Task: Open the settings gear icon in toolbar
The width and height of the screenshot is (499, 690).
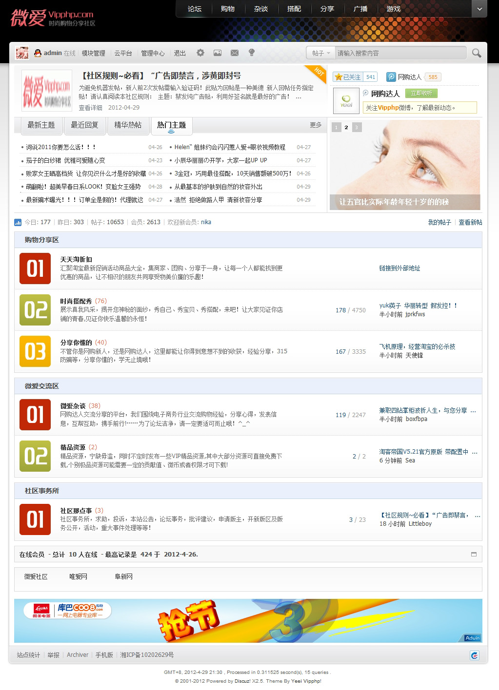Action: (x=200, y=53)
